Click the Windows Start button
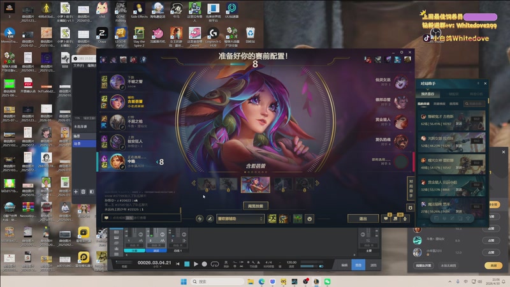This screenshot has width=510, height=287. click(x=184, y=281)
